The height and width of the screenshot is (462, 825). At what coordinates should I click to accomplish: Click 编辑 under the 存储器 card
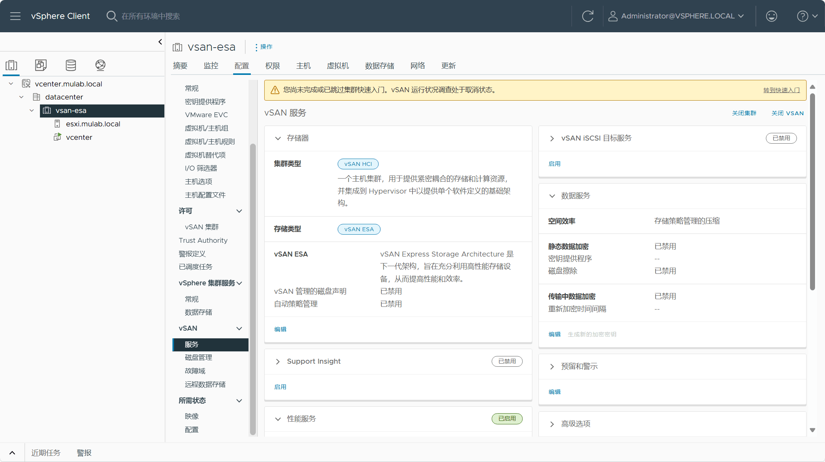tap(280, 329)
